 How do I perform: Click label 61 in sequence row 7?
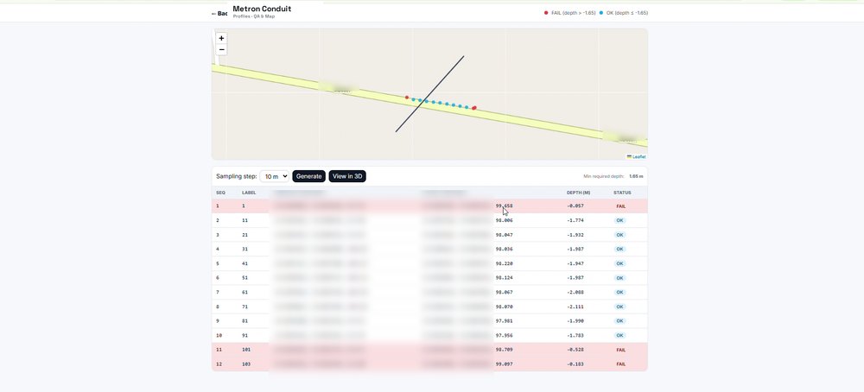coord(245,292)
